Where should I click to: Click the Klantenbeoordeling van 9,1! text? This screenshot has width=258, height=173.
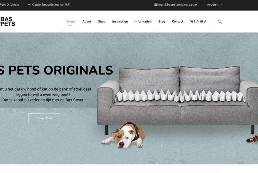(x=51, y=5)
